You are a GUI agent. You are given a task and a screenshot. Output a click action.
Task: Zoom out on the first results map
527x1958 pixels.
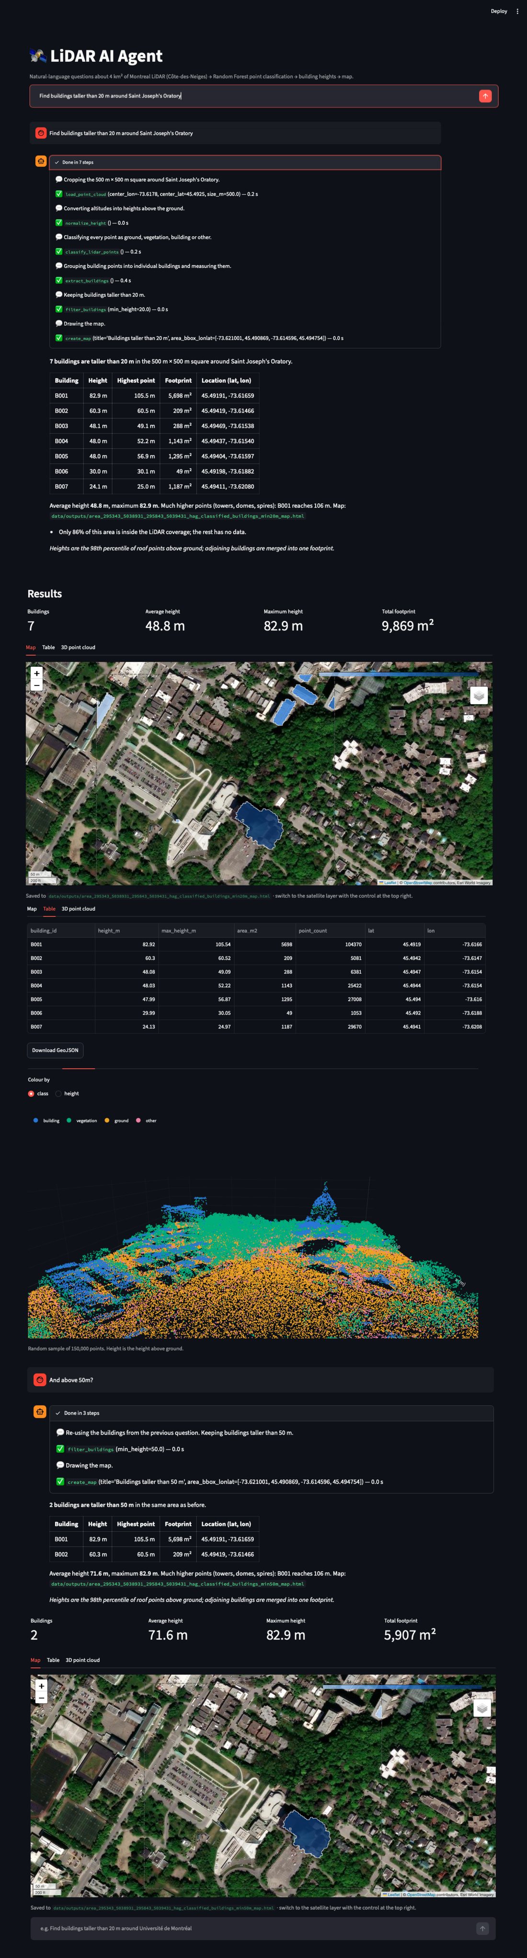(36, 685)
